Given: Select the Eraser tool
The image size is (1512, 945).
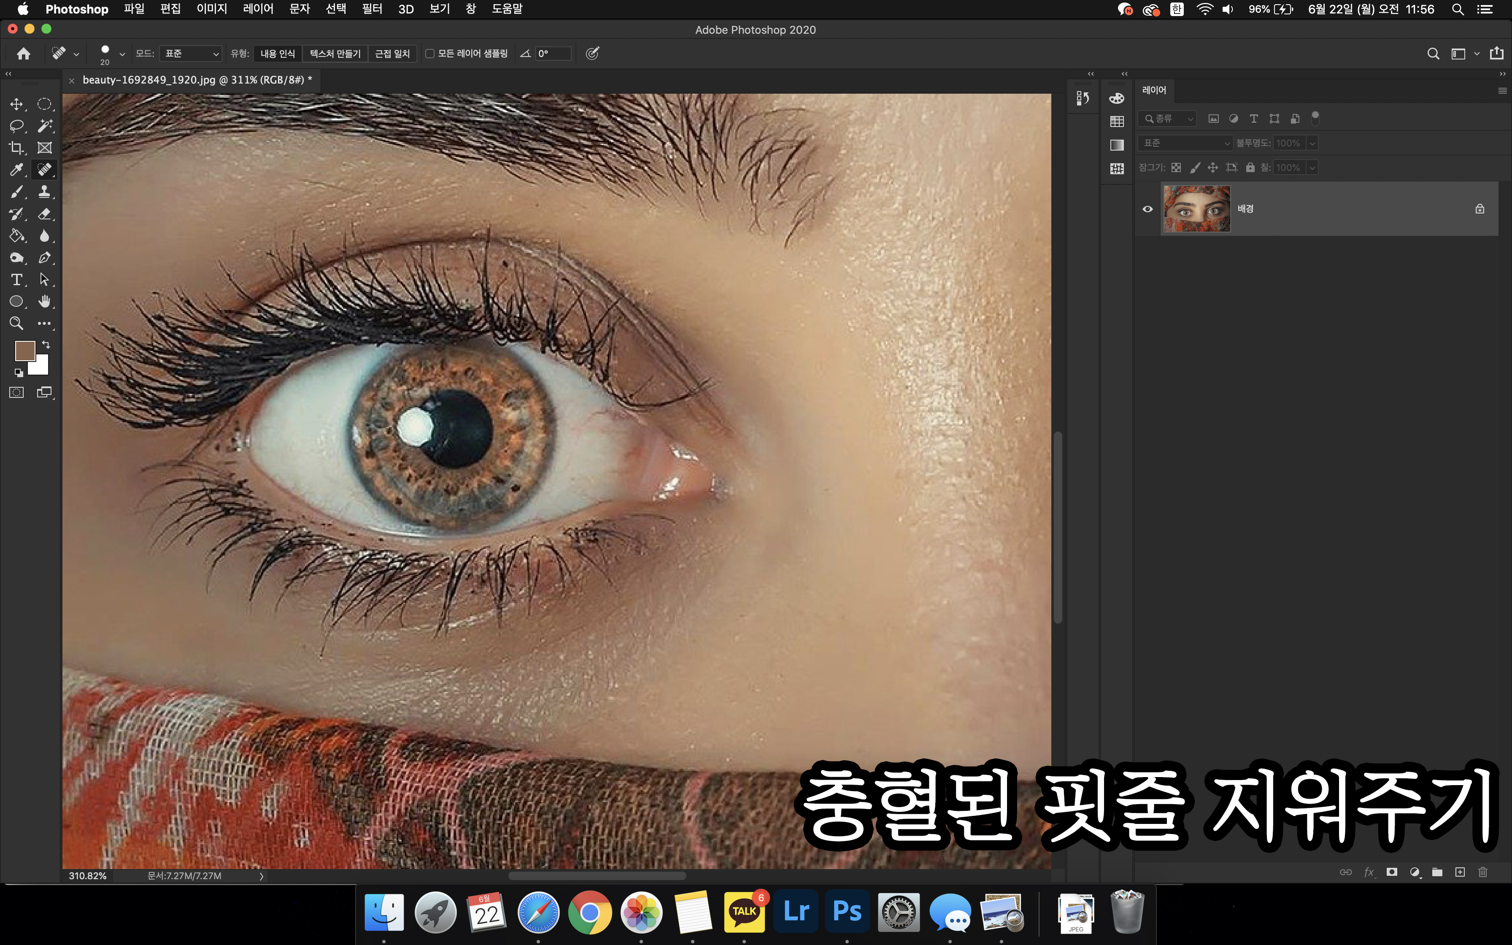Looking at the screenshot, I should [44, 214].
